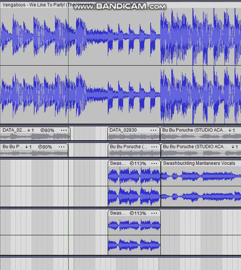Select the DATA_02830 clip title

pyautogui.click(x=123, y=130)
